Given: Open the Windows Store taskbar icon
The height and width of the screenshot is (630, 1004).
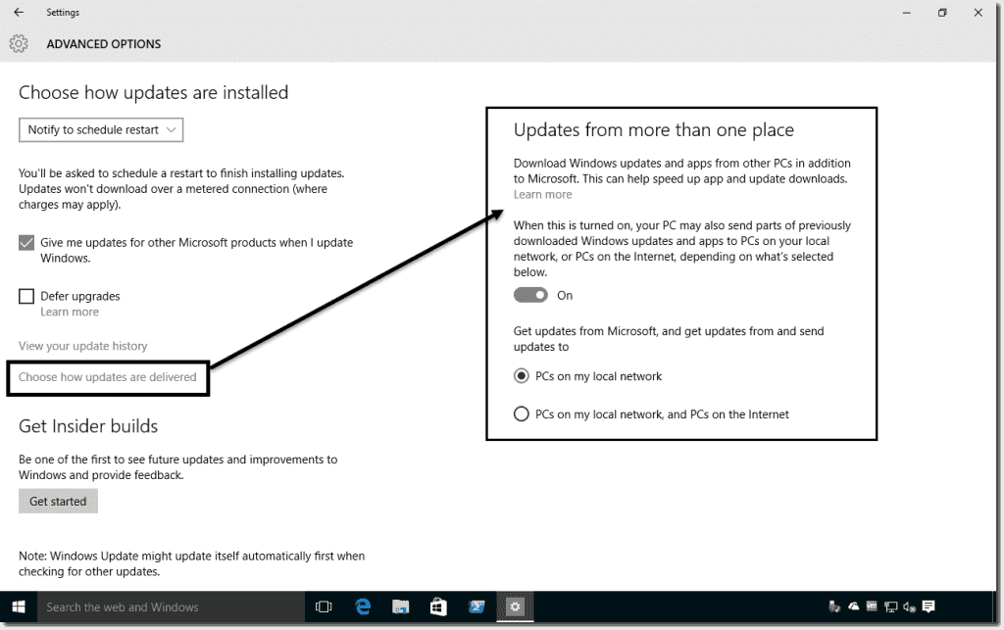Looking at the screenshot, I should 438,606.
